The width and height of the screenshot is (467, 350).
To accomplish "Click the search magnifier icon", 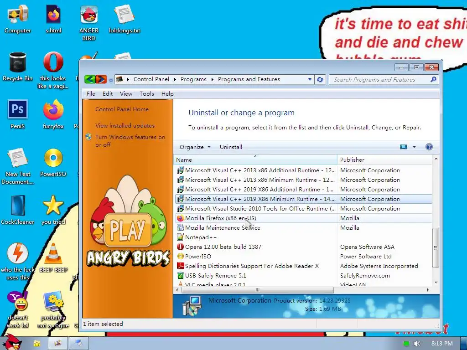I will tap(433, 79).
